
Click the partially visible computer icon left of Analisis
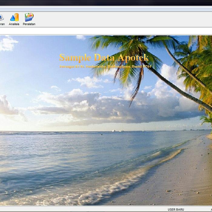[x=2, y=17]
